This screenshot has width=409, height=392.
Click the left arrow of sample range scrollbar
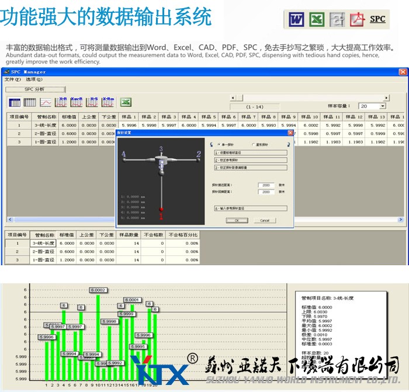click(x=233, y=98)
